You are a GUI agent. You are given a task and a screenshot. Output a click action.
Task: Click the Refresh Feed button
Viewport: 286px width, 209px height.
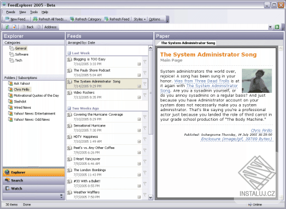[117, 19]
